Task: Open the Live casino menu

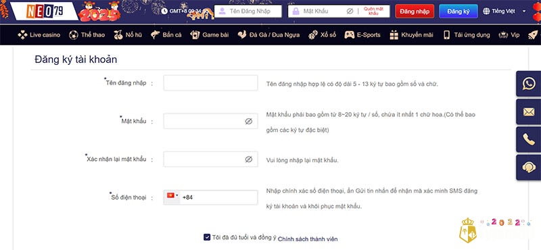Action: 39,35
